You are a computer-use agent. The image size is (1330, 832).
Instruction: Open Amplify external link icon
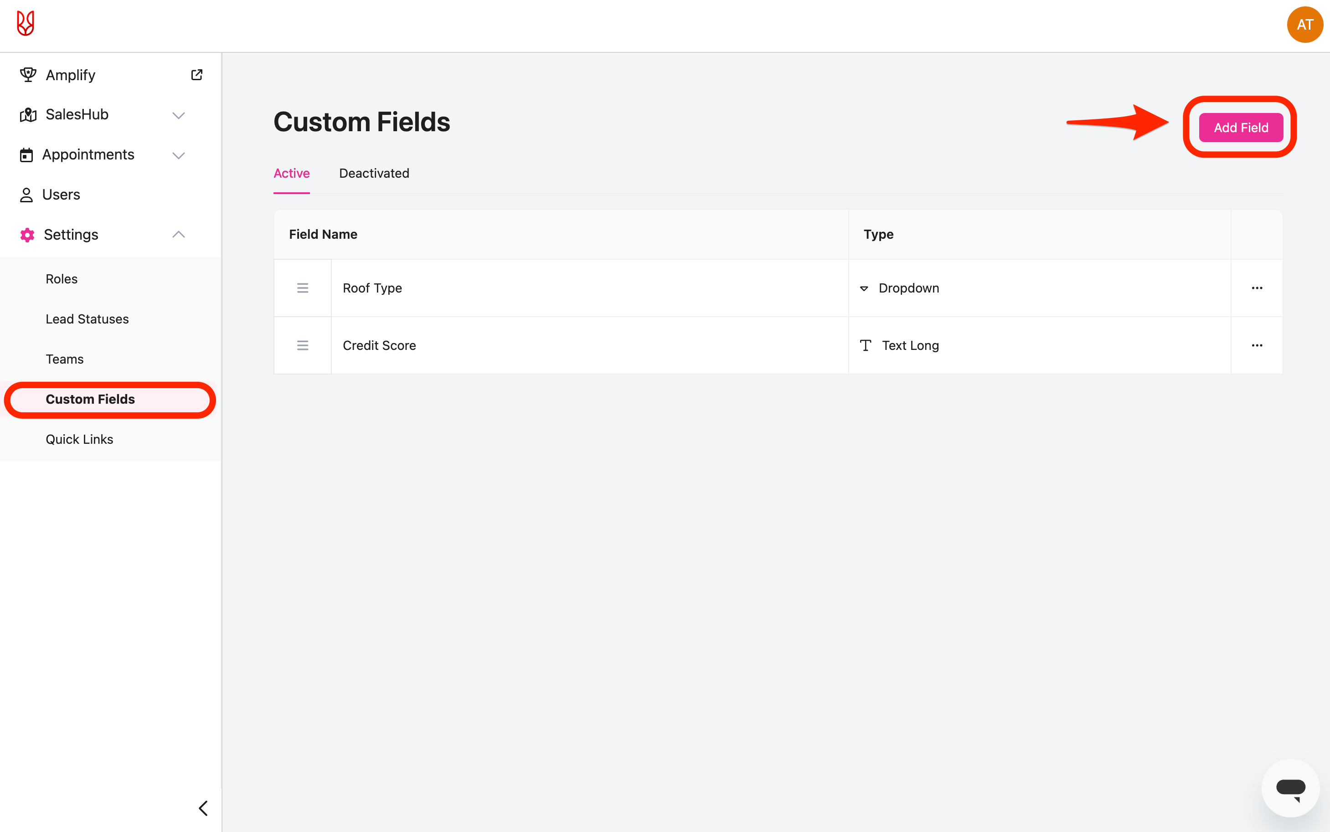196,75
